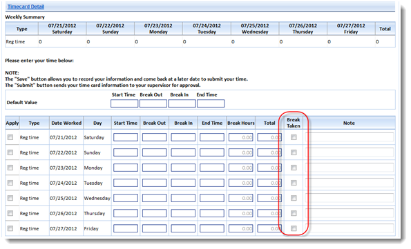The image size is (411, 249).
Task: Click Friday's Break In field
Action: [183, 228]
